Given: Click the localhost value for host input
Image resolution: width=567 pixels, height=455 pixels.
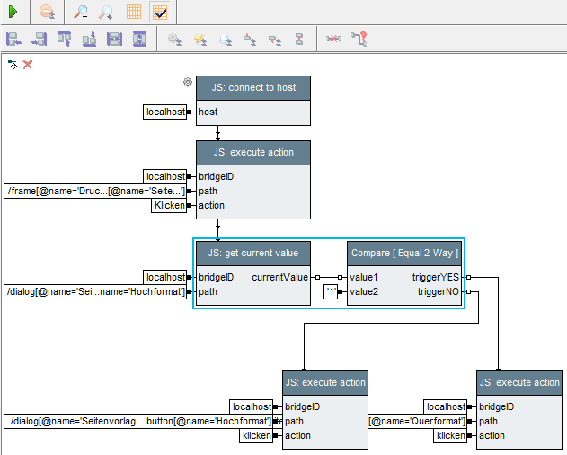Looking at the screenshot, I should tap(165, 112).
